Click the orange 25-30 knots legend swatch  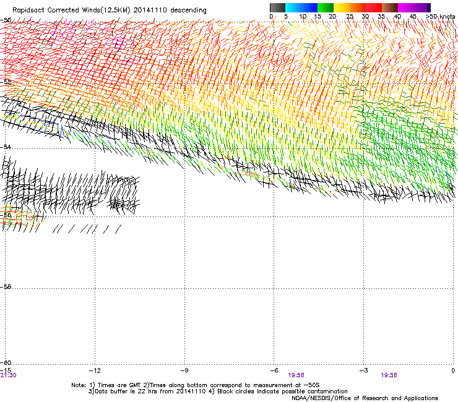[358, 7]
